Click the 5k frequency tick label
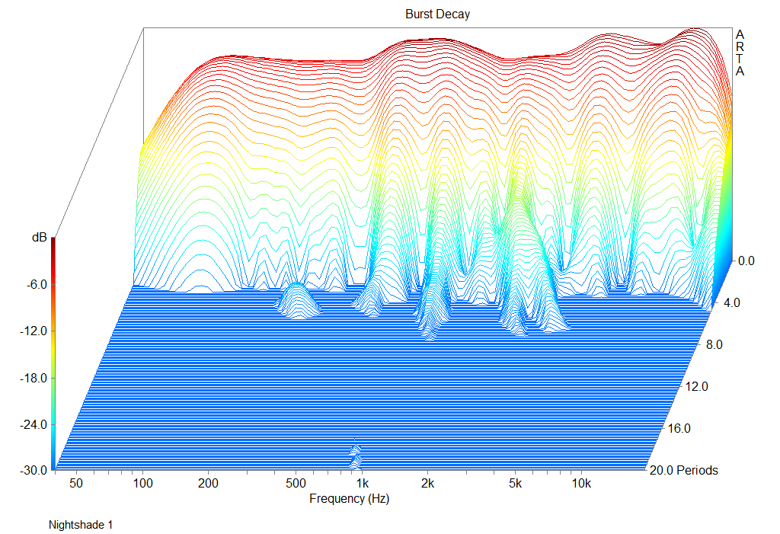This screenshot has height=534, width=780. 516,484
